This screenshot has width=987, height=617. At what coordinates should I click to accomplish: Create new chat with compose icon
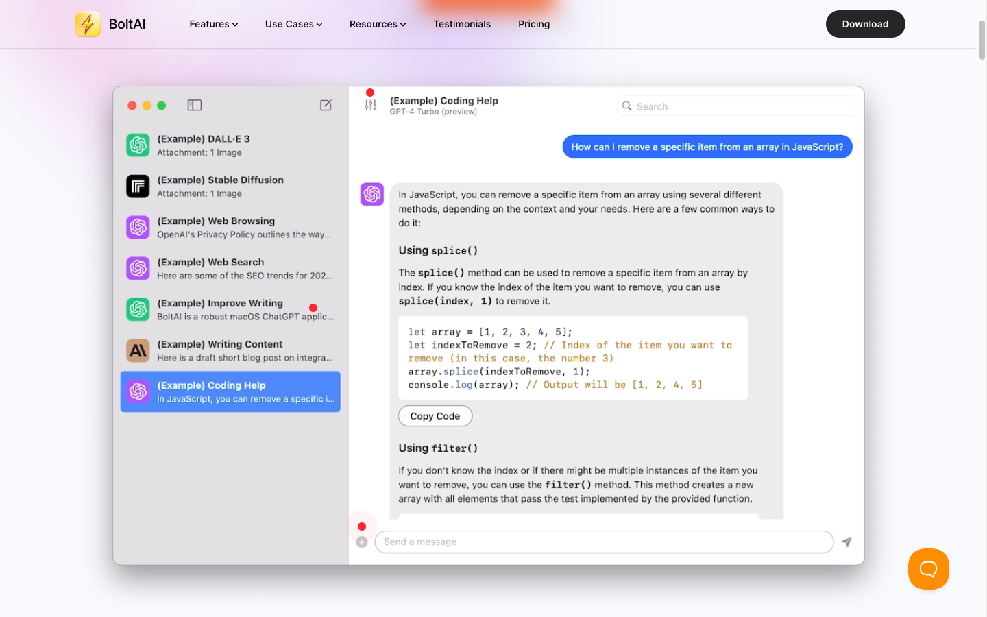point(326,105)
